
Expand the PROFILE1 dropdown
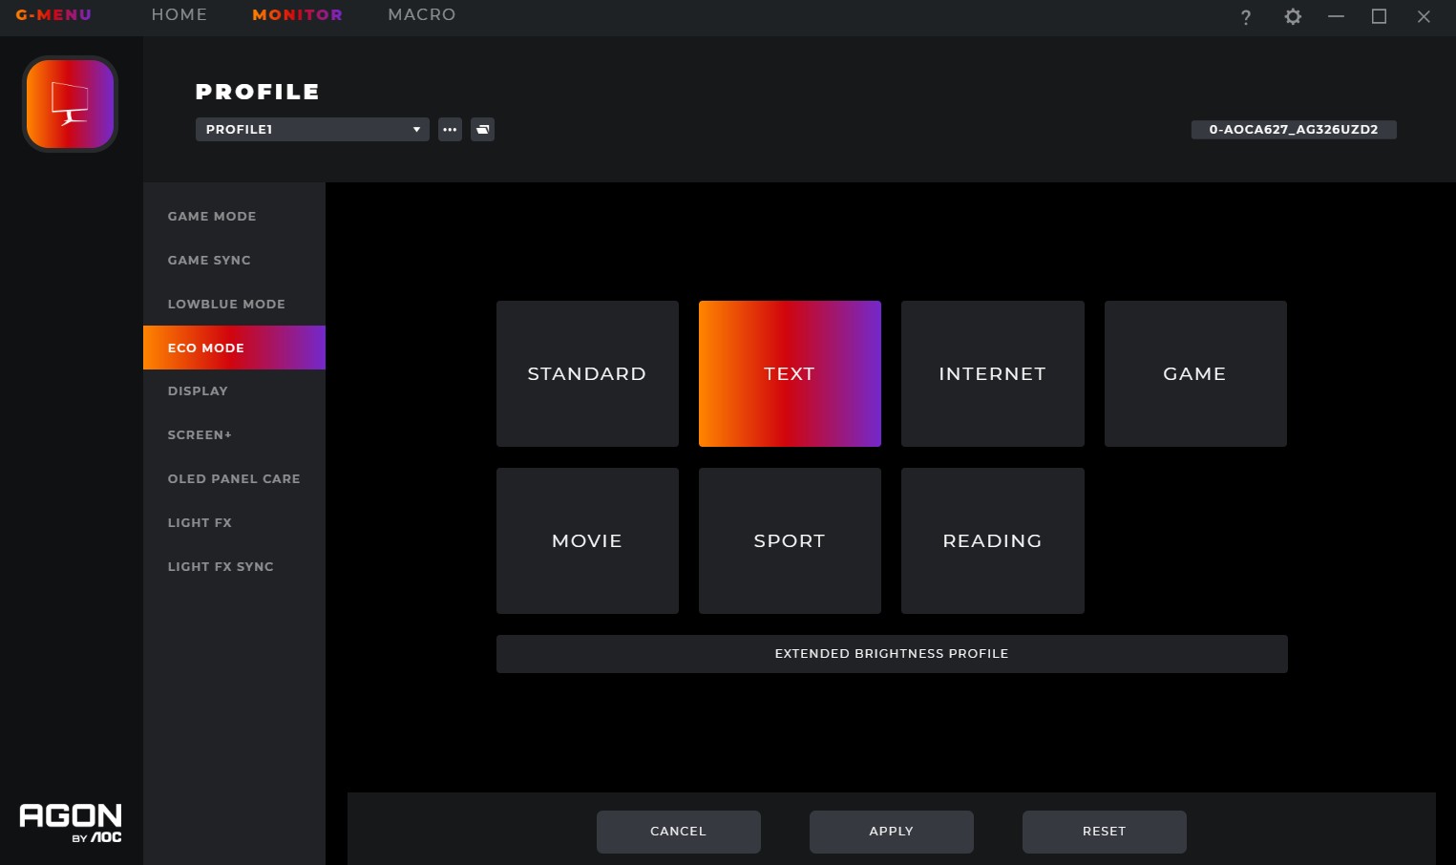[x=312, y=129]
